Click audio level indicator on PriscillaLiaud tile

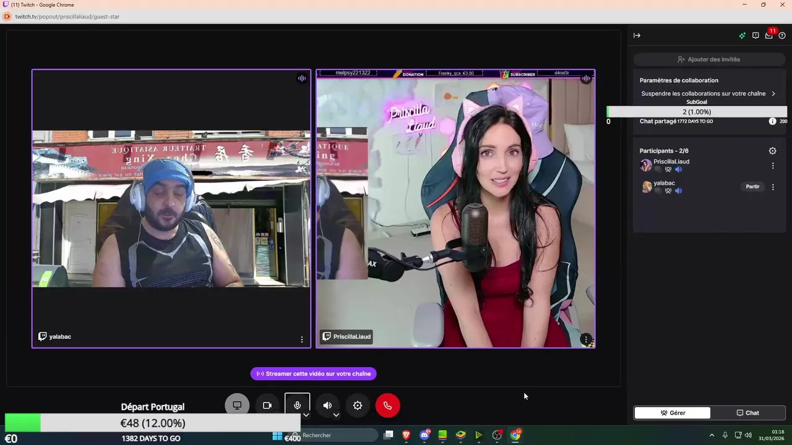tap(586, 78)
